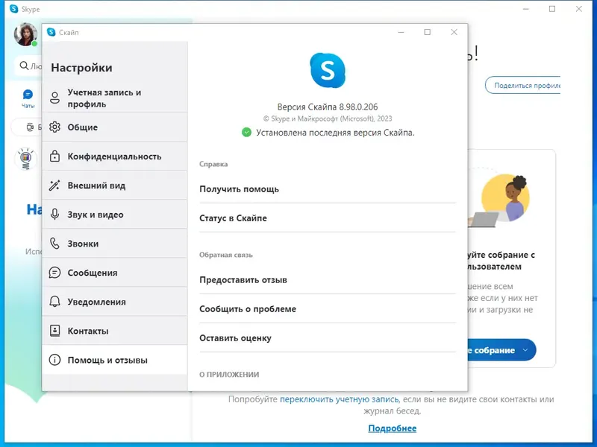Click the pencil icon for Внешний вид
This screenshot has height=447, width=597.
[x=57, y=186]
